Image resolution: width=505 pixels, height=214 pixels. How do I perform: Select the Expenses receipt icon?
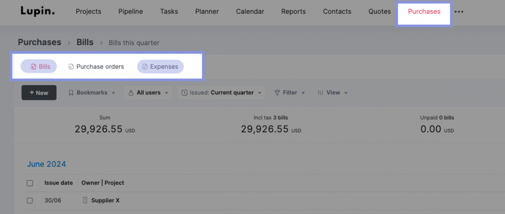[145, 67]
